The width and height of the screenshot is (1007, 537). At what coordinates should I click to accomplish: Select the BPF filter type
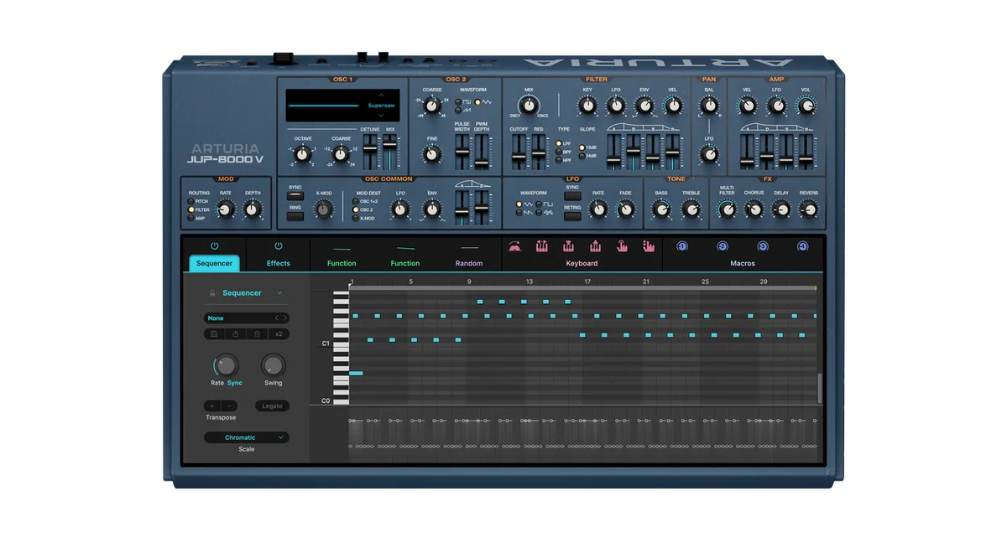(x=559, y=152)
